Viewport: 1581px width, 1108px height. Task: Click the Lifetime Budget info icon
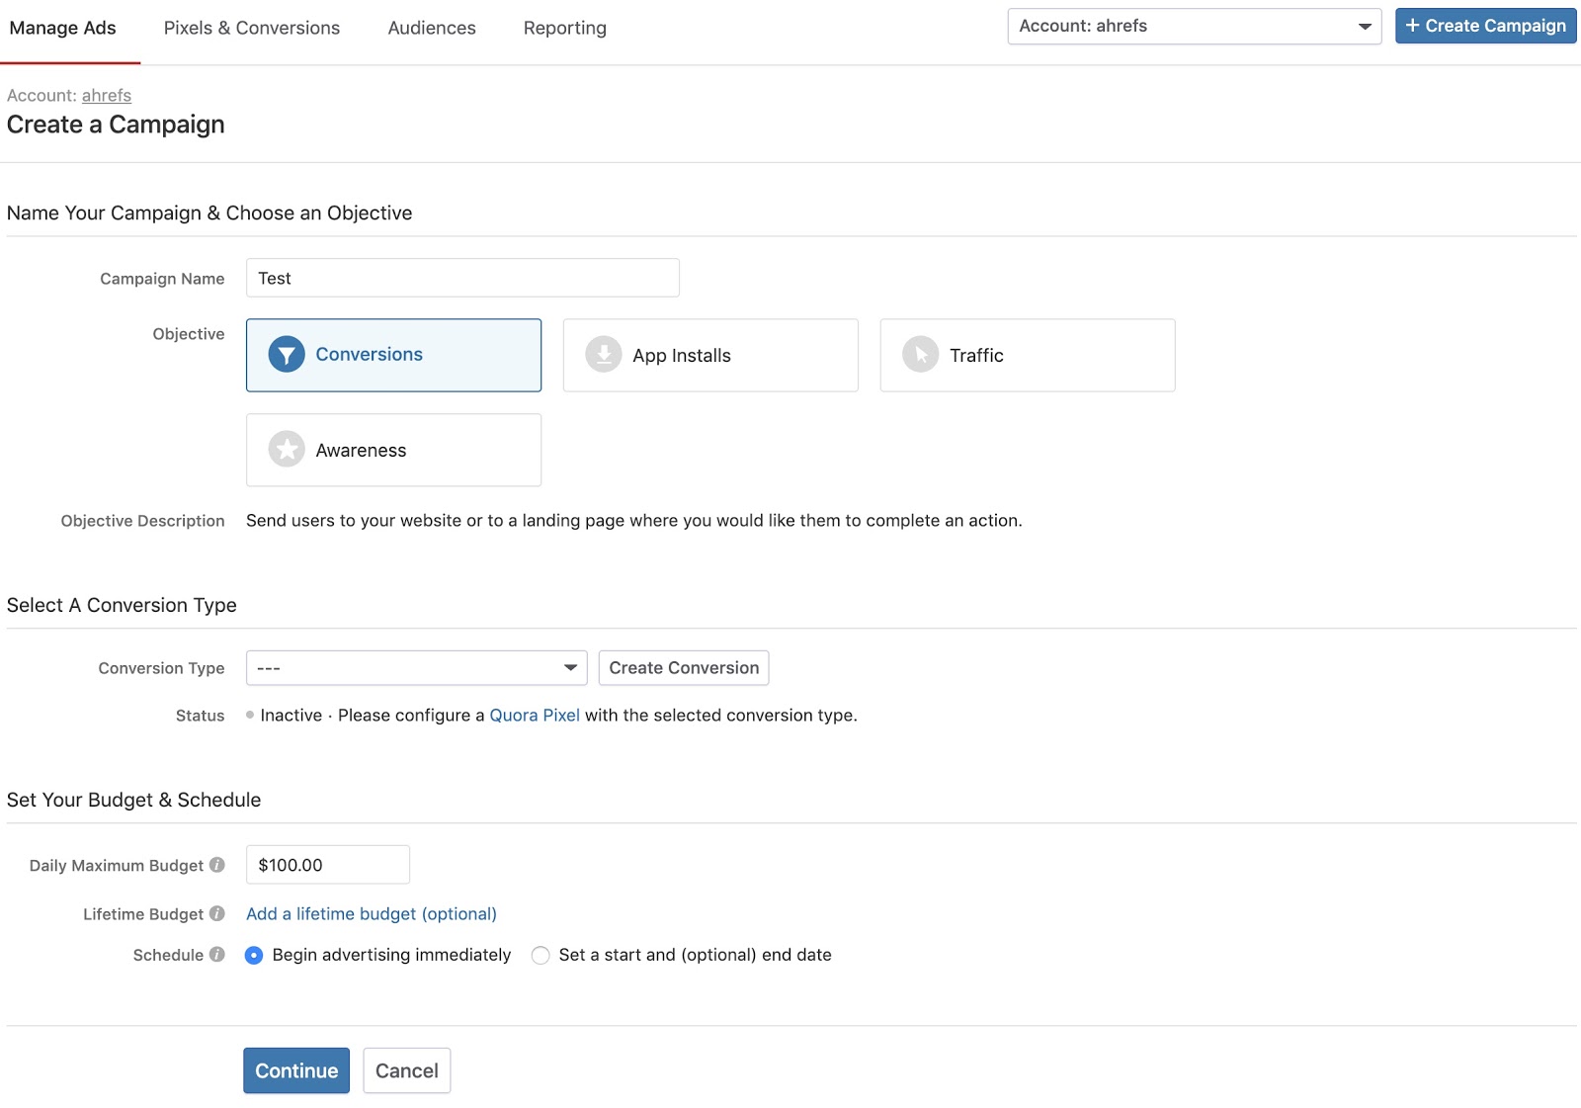click(x=216, y=913)
